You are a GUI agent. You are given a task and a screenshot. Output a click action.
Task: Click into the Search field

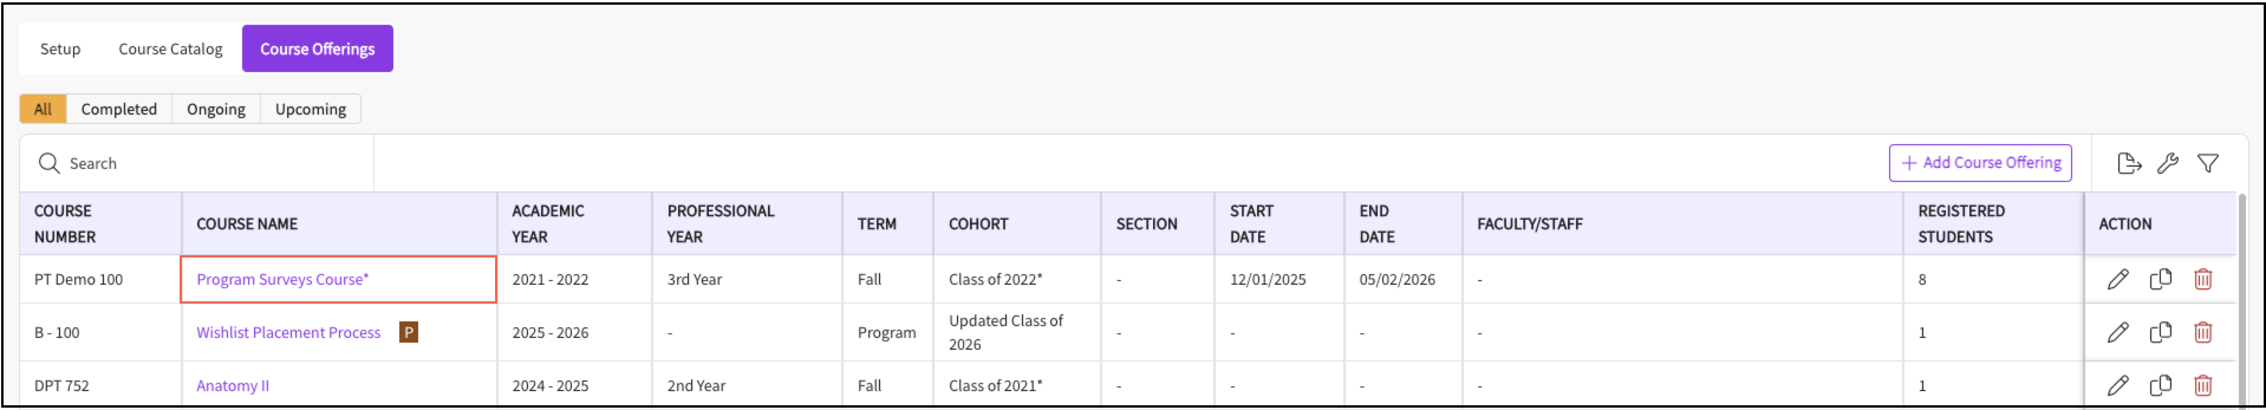pos(211,164)
